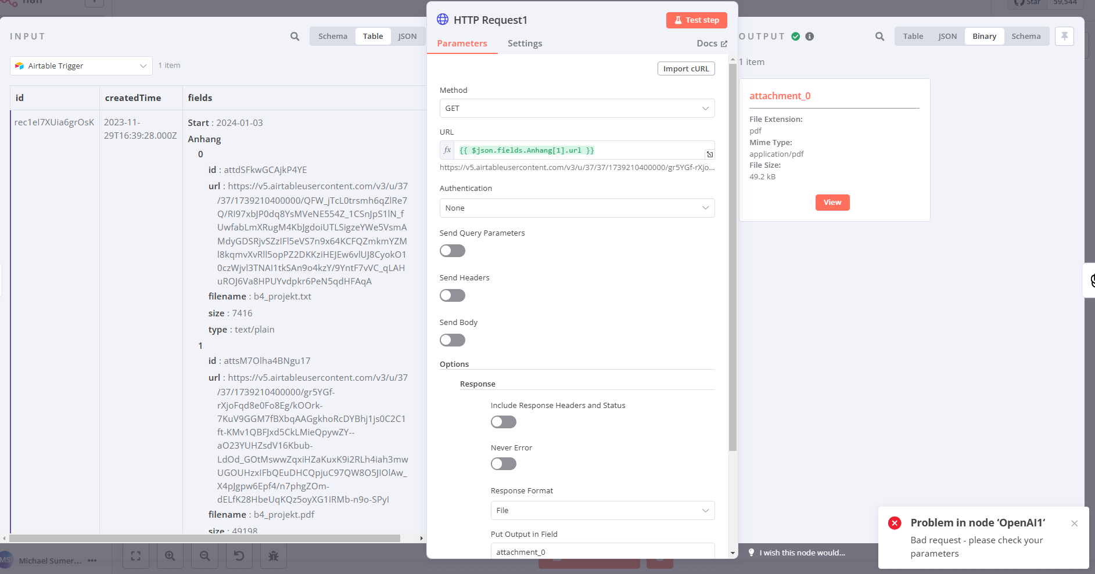Show input as Table view
The image size is (1095, 574).
click(373, 36)
